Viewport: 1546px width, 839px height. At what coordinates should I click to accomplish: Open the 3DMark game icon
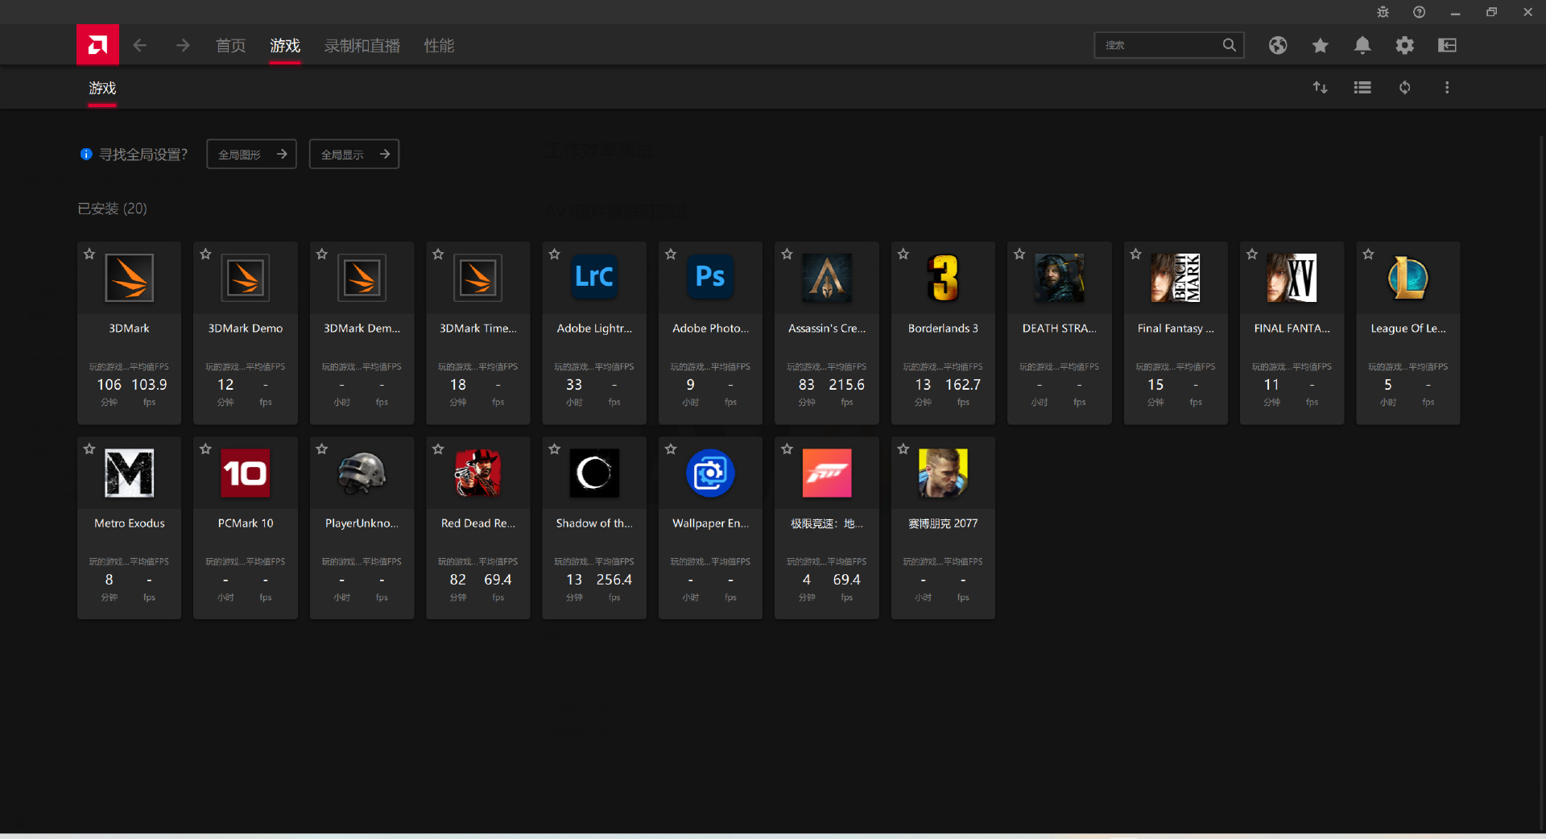(130, 278)
